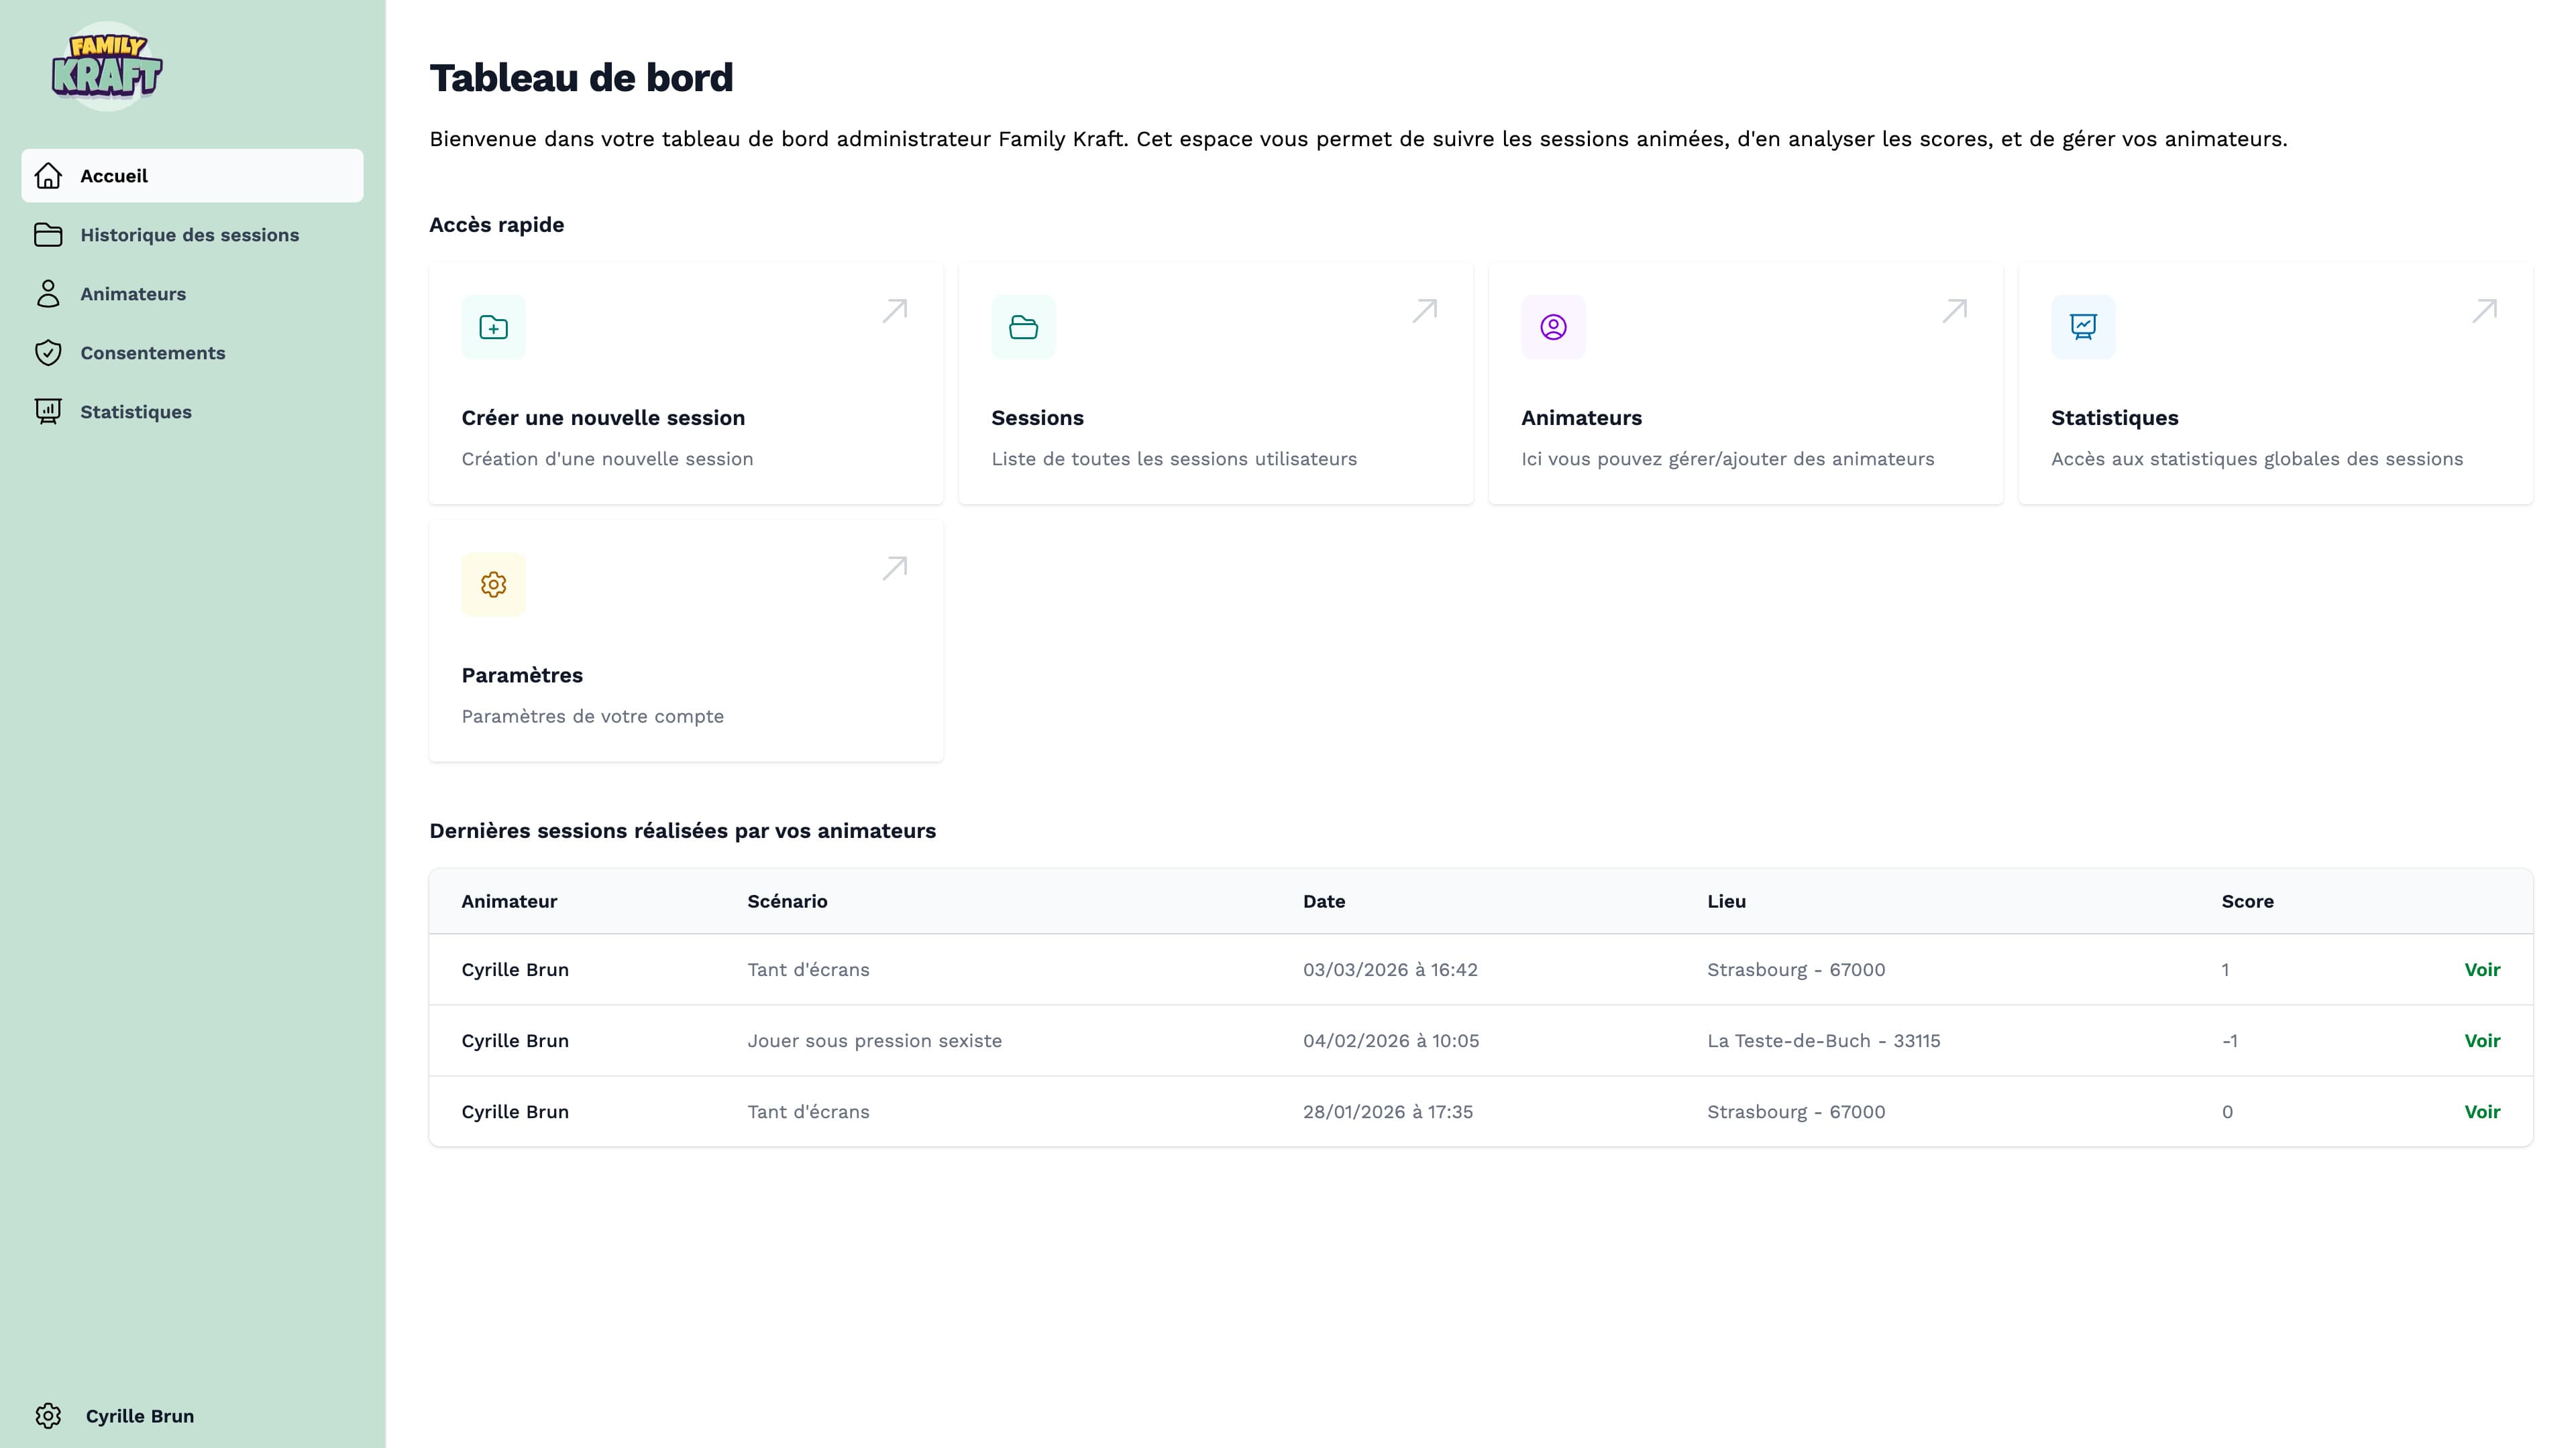Click the folder-plus icon for new session

point(493,326)
